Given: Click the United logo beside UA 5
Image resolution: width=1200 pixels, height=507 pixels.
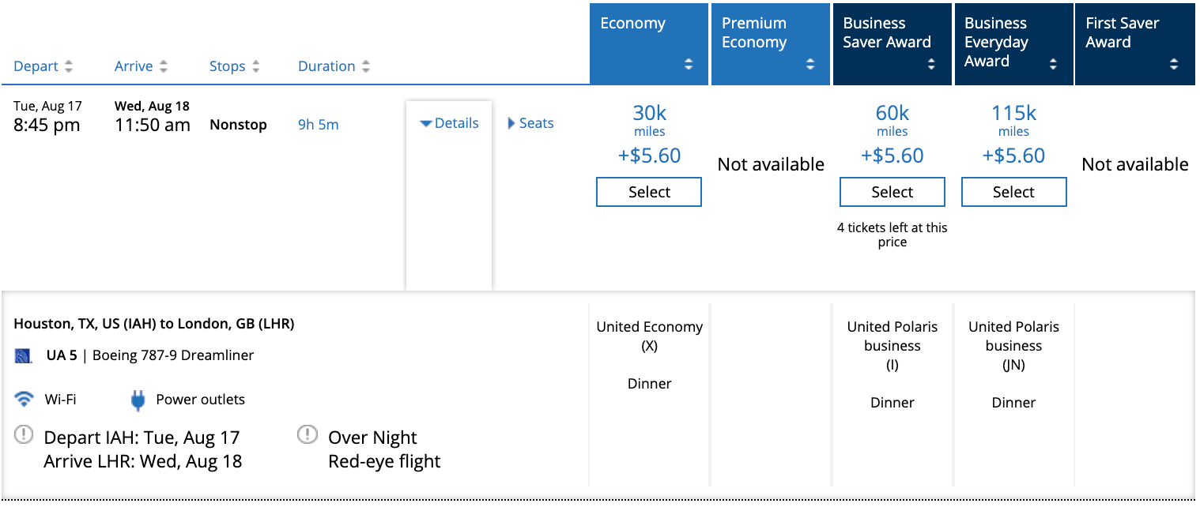Looking at the screenshot, I should click(x=21, y=355).
